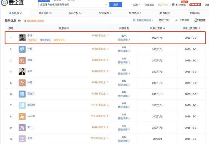Viewport: 209px width, 144px height.
Task: Sort by 认缴出资日期 column arrows
Action: pos(199,28)
